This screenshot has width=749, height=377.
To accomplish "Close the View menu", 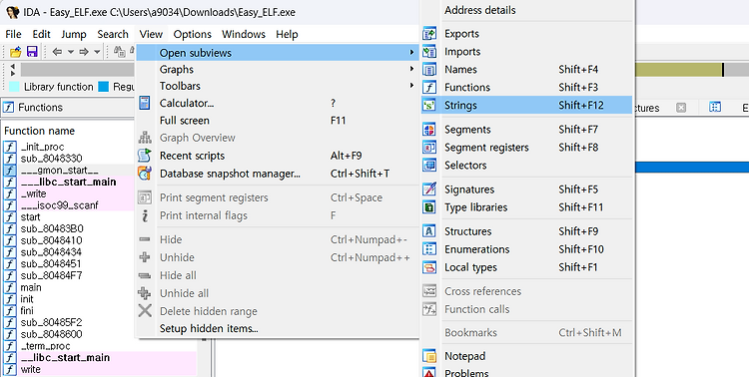I will coord(151,34).
